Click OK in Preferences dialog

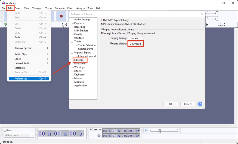[171, 104]
